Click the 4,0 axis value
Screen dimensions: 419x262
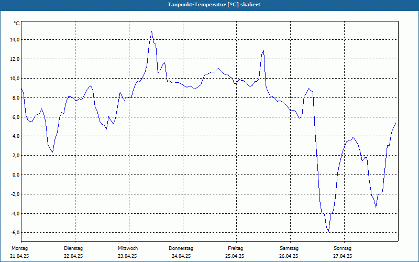(15, 136)
